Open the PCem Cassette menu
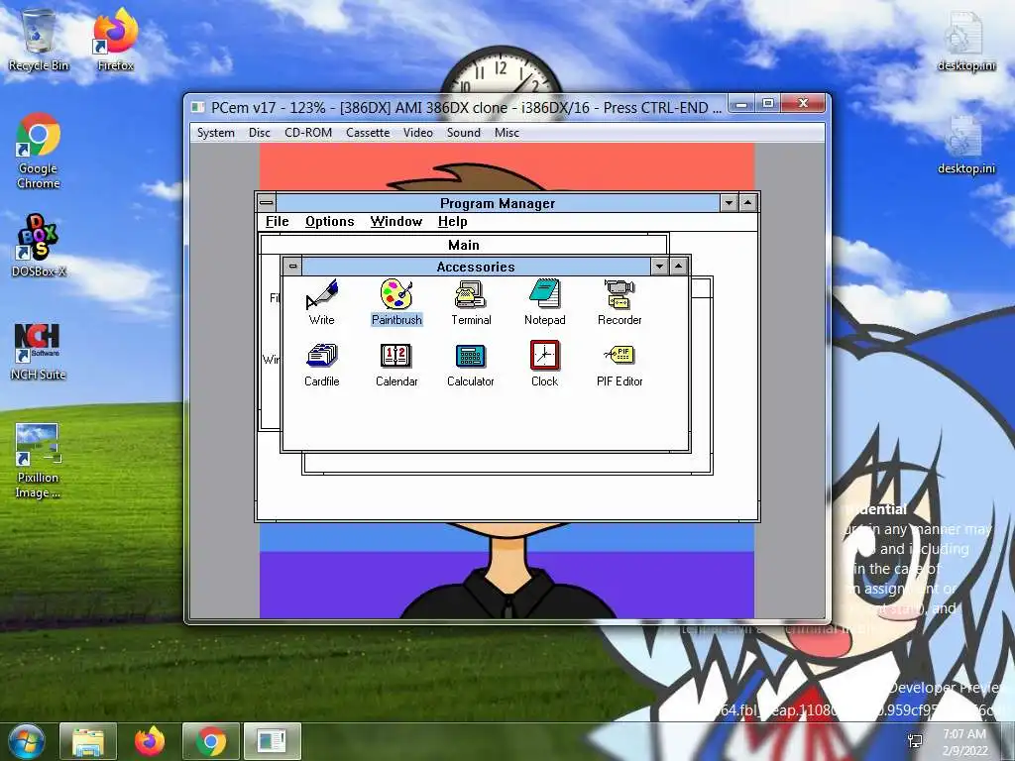This screenshot has height=761, width=1015. pos(368,133)
